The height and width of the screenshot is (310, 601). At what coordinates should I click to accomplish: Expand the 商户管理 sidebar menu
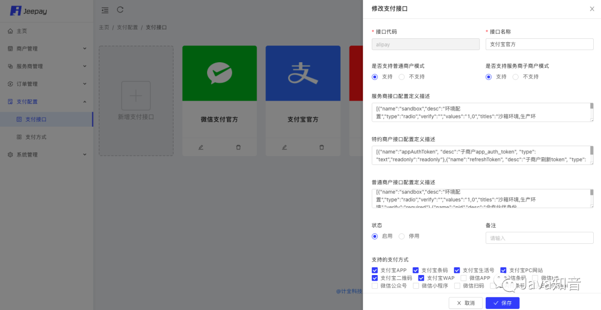point(46,48)
